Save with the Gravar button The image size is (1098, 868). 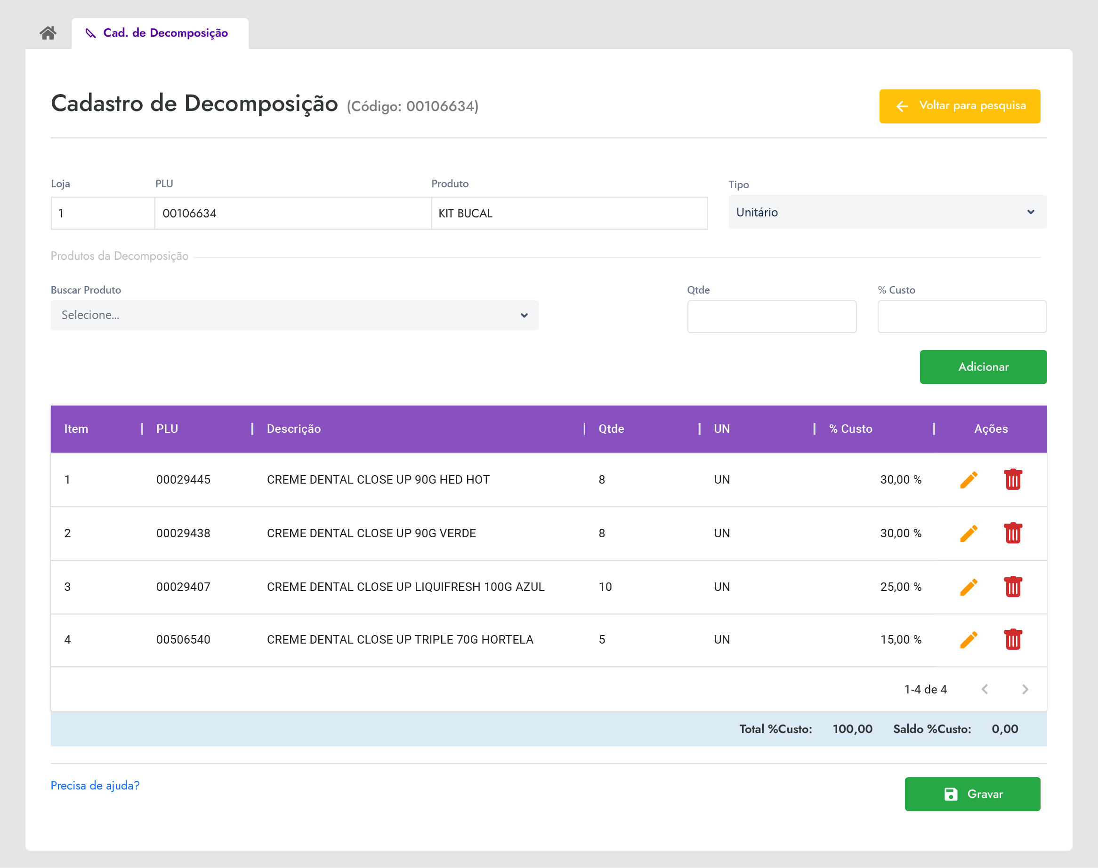(x=972, y=794)
